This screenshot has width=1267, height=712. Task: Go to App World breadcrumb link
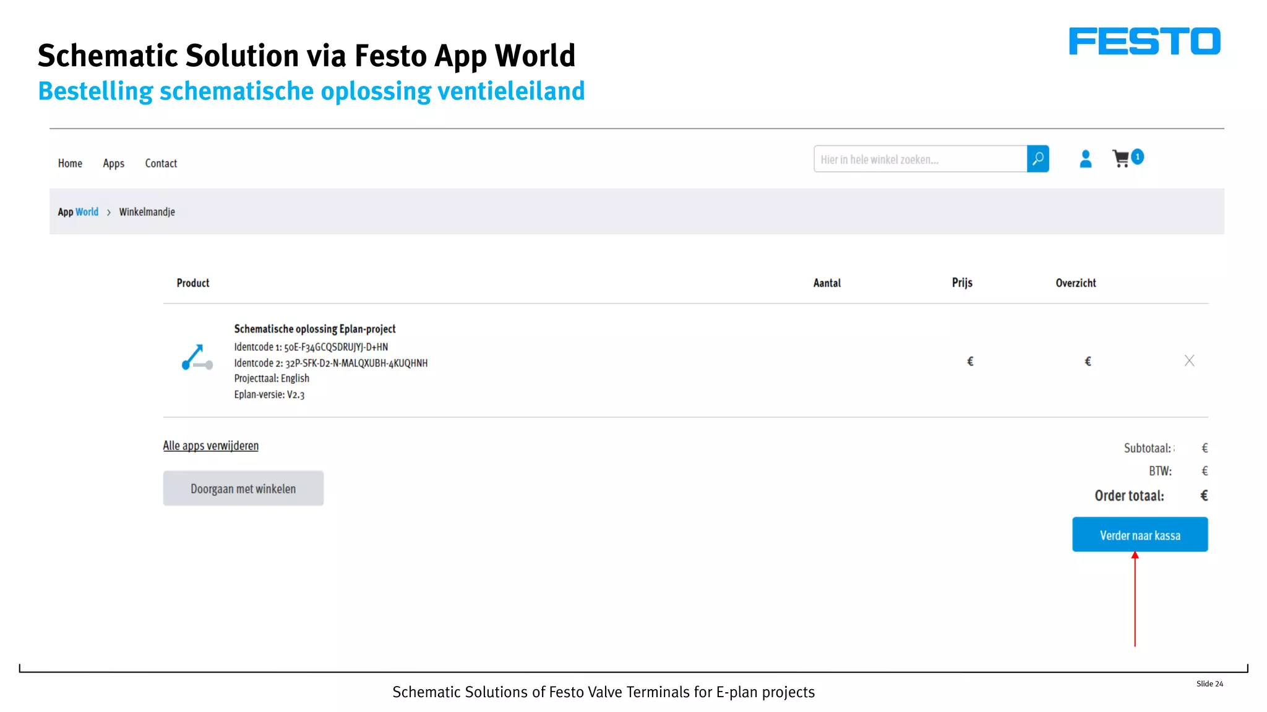(x=78, y=212)
